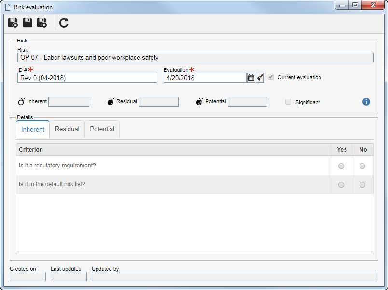Screen dimensions: 388x290
Task: Click the Potential value field
Action: [x=248, y=102]
